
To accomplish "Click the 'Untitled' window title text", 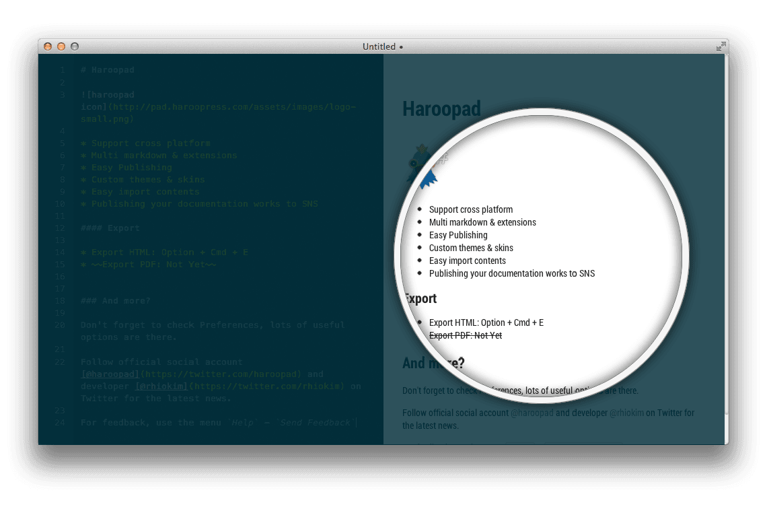I will (x=379, y=46).
